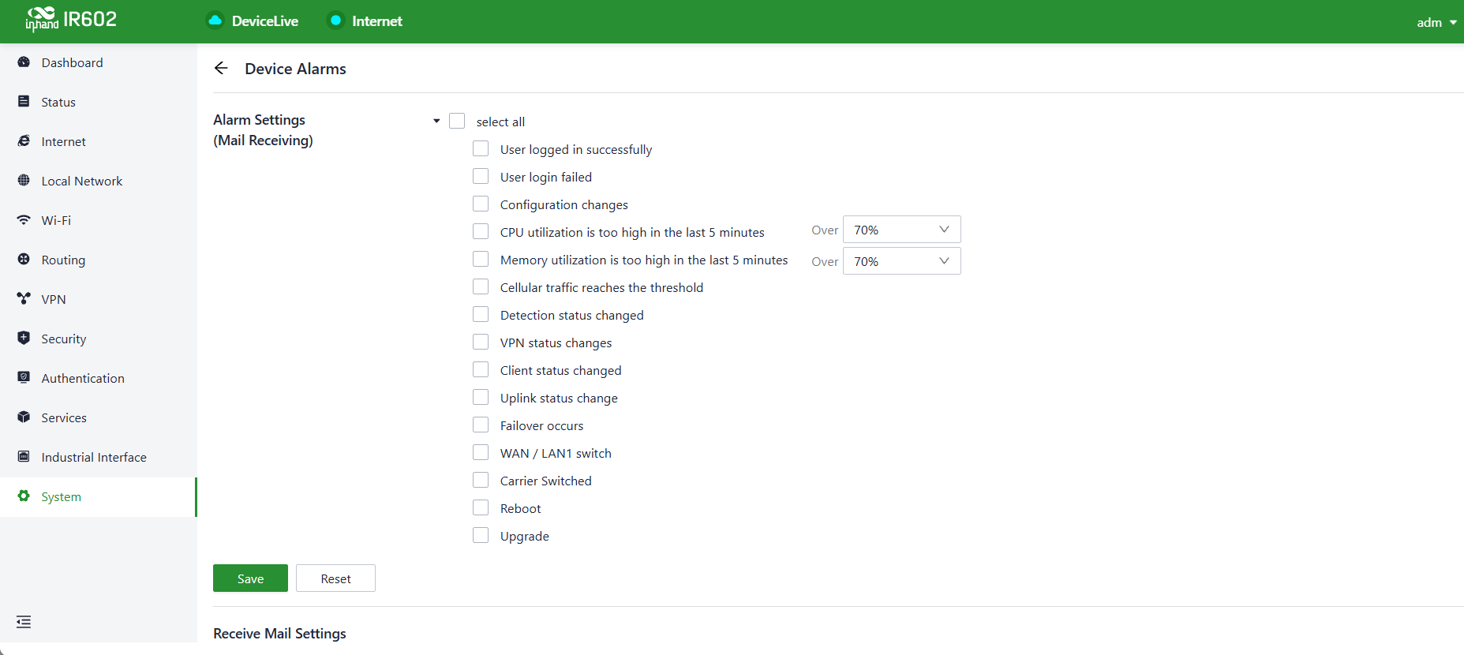
Task: Open CPU utilization threshold dropdown
Action: click(x=901, y=230)
